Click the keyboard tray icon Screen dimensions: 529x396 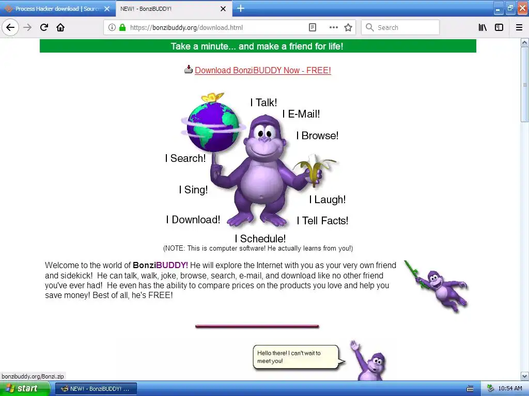(x=470, y=389)
